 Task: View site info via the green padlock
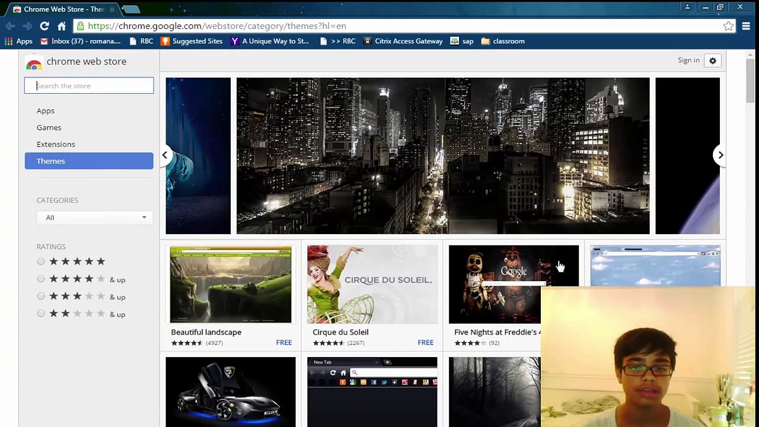click(x=81, y=26)
